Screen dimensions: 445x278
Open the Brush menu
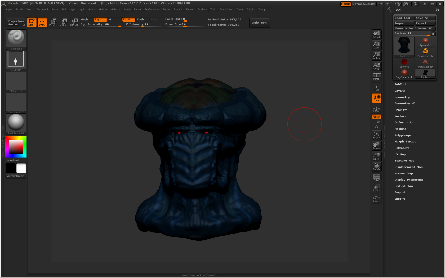19,10
